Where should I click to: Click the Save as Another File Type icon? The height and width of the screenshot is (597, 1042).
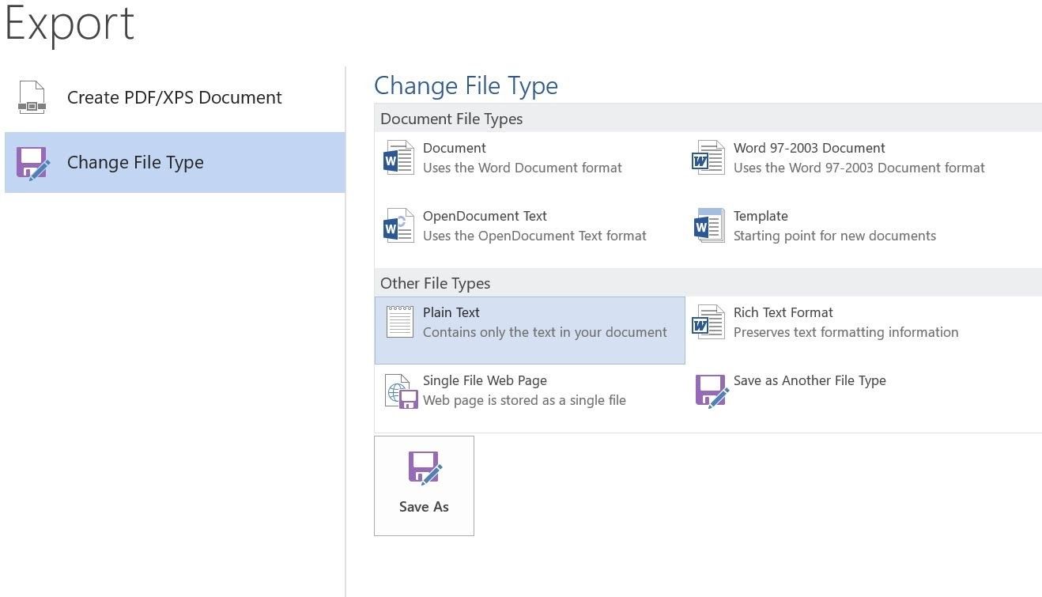click(711, 391)
